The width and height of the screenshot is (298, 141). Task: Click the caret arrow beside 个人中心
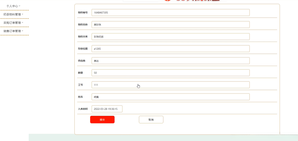click(x=20, y=6)
